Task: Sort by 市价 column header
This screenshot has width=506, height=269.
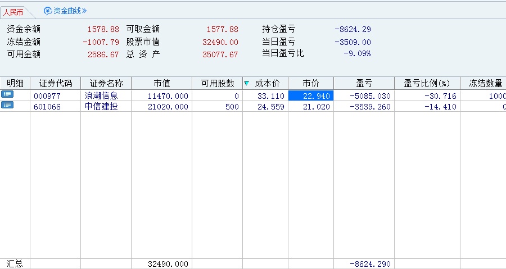Action: (311, 84)
